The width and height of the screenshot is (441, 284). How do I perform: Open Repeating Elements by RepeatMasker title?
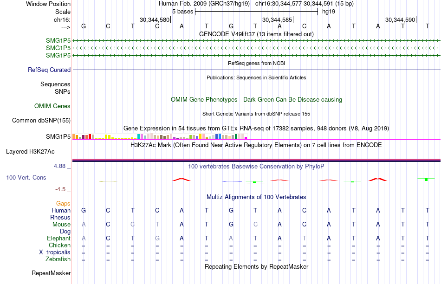click(256, 266)
